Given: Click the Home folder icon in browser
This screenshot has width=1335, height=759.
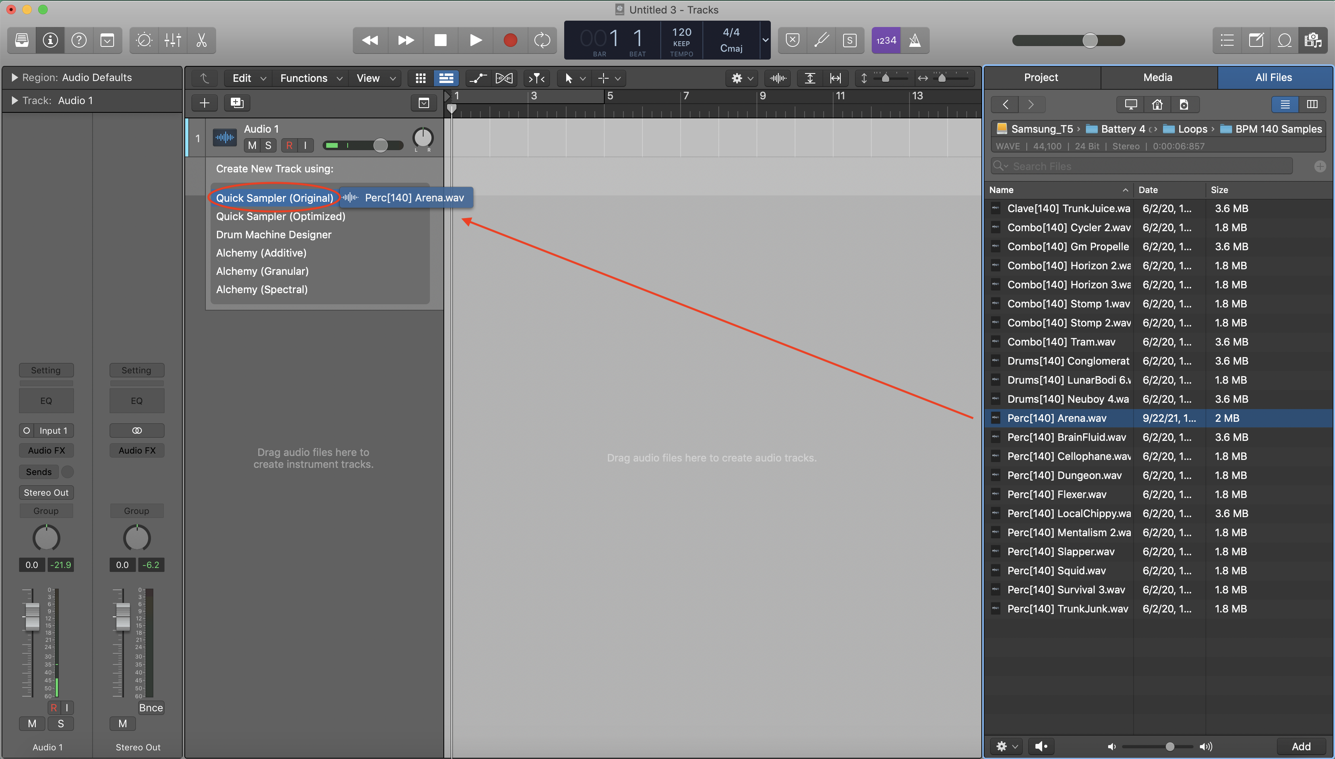Looking at the screenshot, I should [1157, 105].
